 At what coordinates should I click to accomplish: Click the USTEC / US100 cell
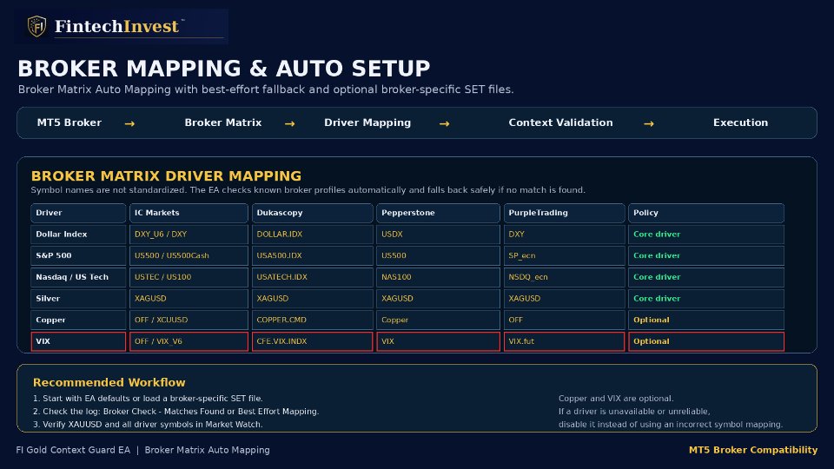click(189, 277)
